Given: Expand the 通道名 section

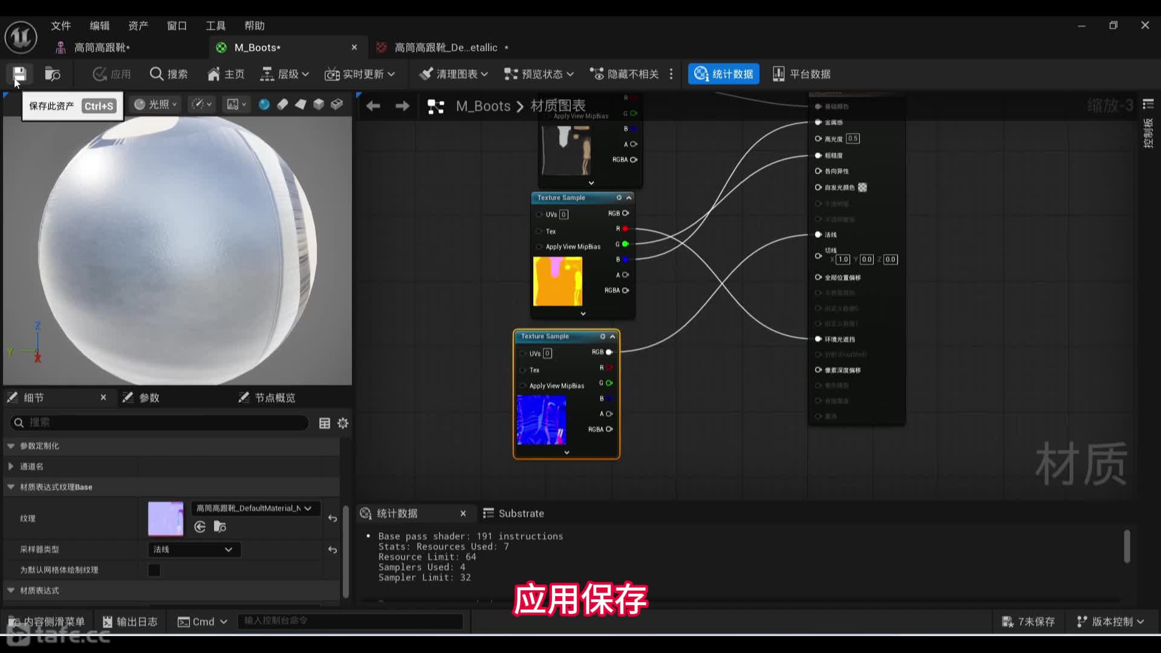Looking at the screenshot, I should 11,466.
